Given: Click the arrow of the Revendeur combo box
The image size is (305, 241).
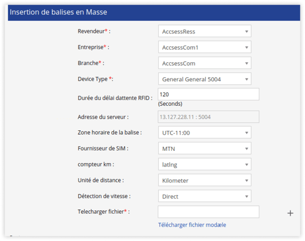Looking at the screenshot, I should [x=246, y=32].
